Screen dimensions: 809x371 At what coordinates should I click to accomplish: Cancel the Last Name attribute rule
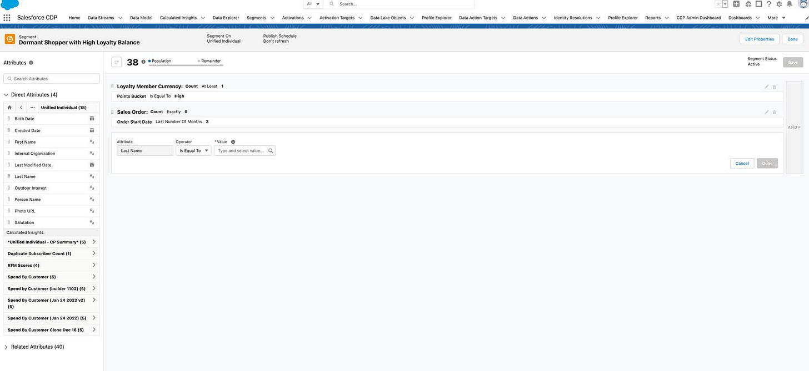point(742,163)
